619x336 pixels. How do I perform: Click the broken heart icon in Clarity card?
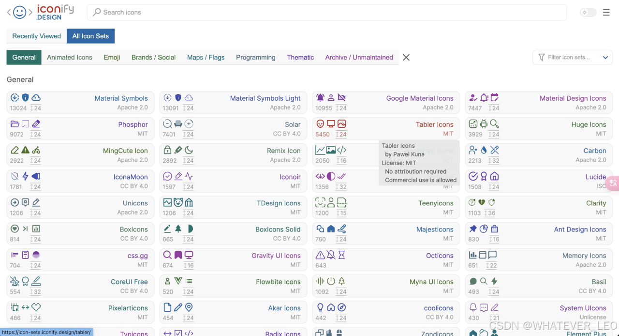pyautogui.click(x=482, y=202)
